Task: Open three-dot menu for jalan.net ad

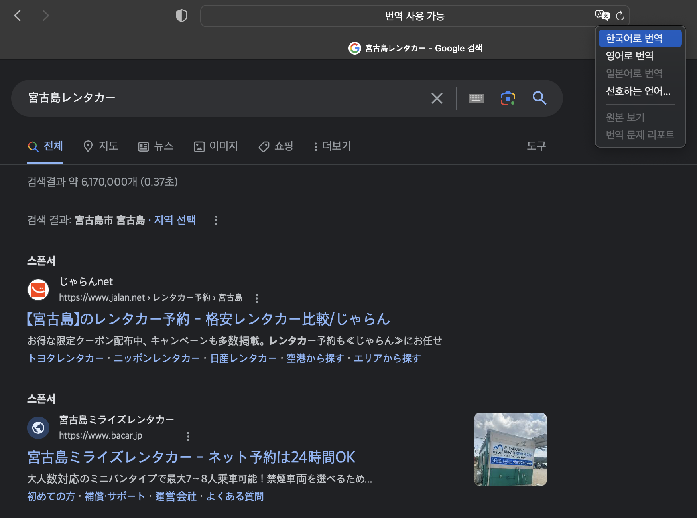Action: 257,298
